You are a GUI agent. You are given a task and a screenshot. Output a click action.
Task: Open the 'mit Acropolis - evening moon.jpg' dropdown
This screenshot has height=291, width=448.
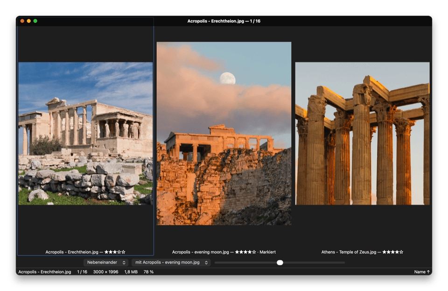coord(171,263)
